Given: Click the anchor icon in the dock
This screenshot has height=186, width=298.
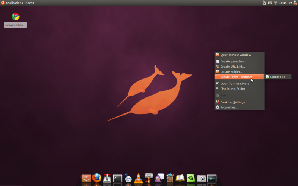Looking at the screenshot, I should (86, 179).
